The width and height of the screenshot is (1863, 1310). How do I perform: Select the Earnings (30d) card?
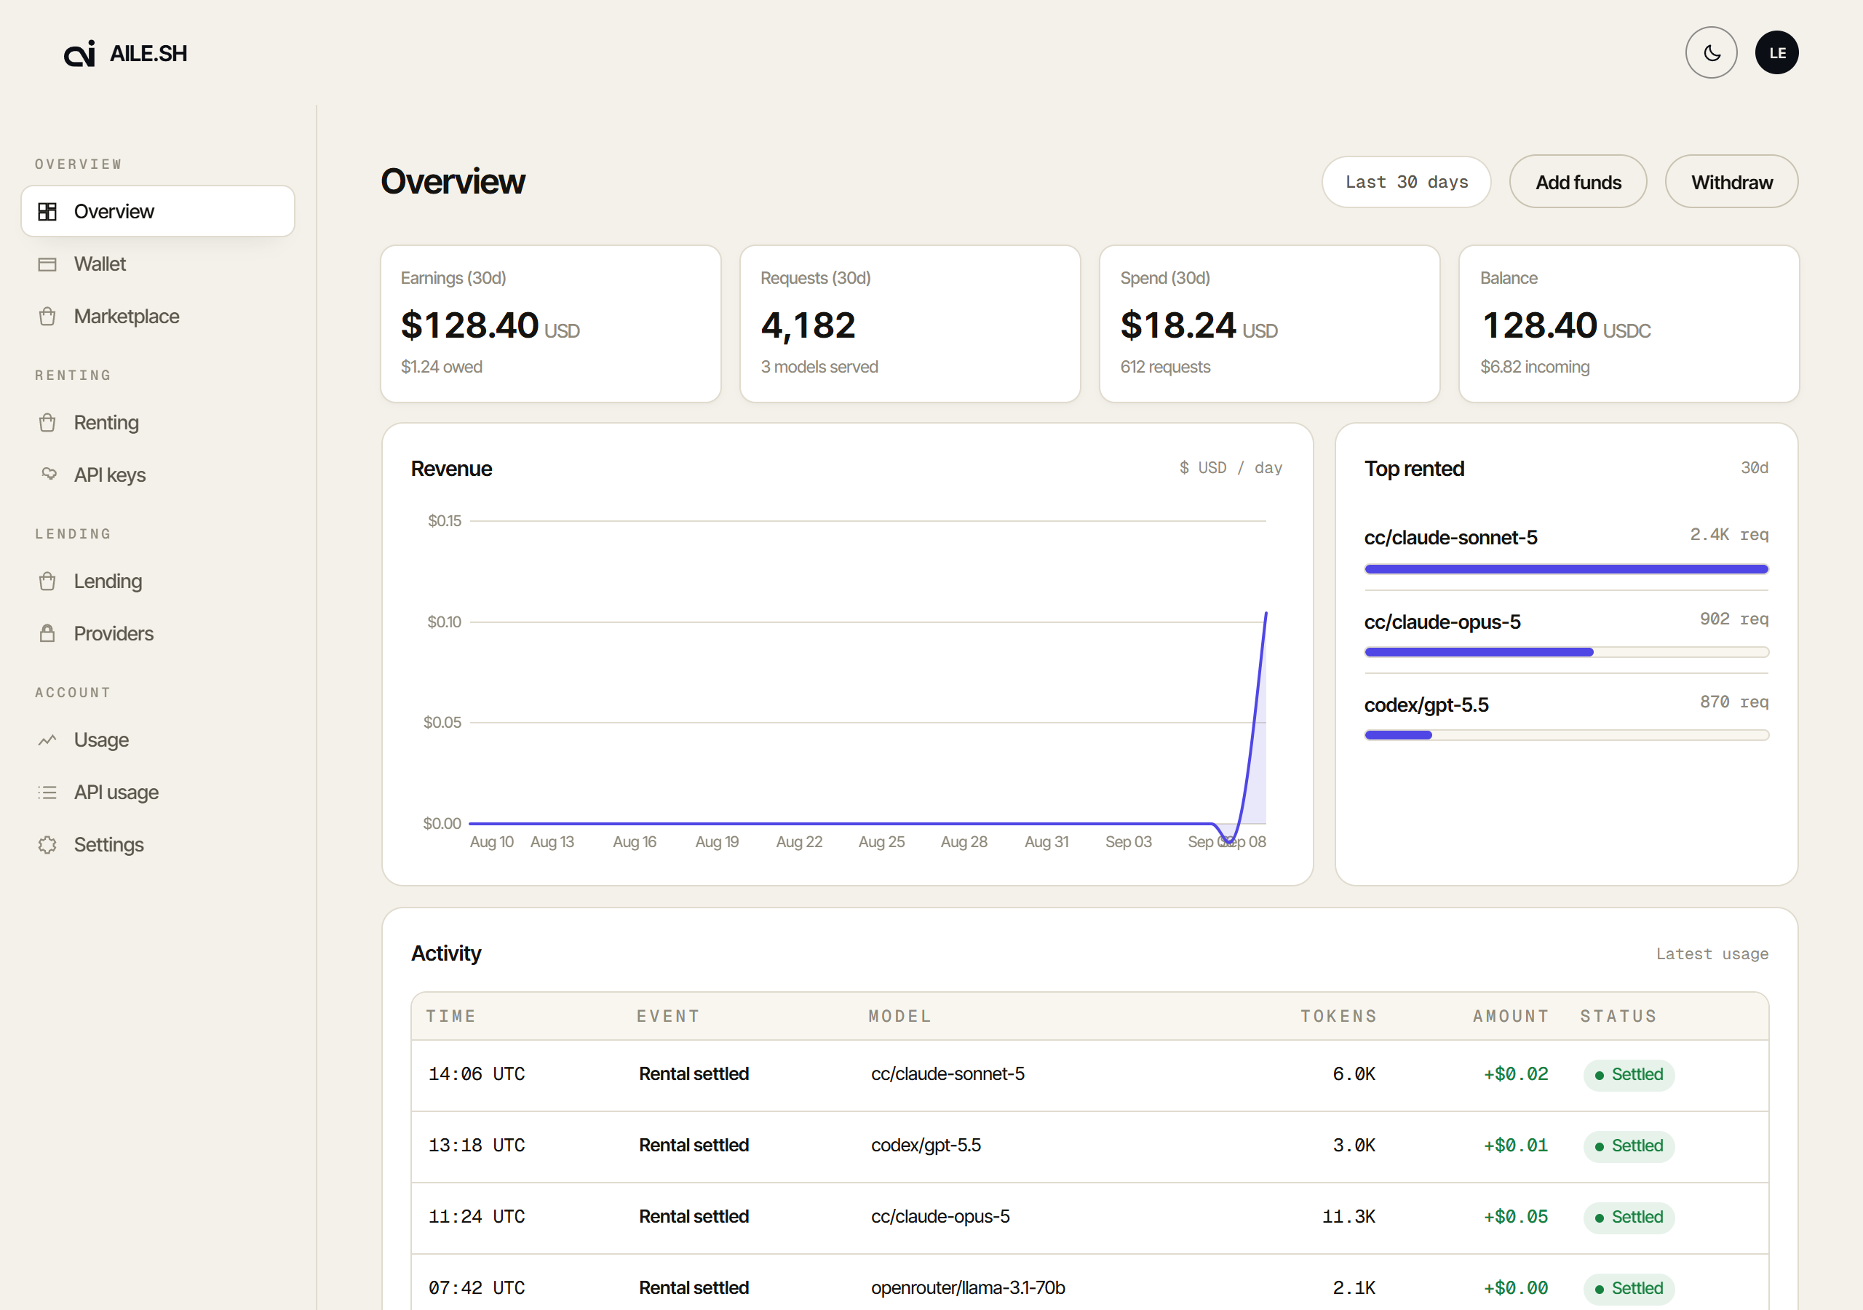550,324
